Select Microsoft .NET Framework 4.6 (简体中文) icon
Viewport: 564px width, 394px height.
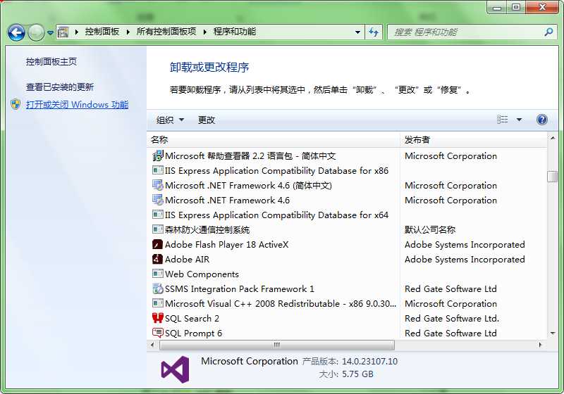pos(157,185)
